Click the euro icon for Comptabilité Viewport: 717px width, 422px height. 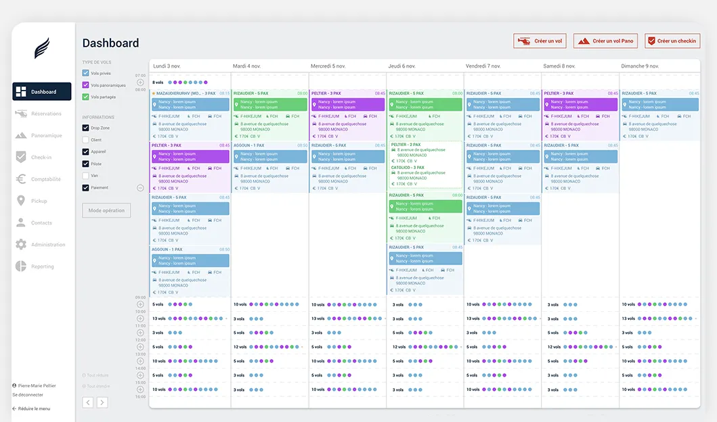[21, 179]
